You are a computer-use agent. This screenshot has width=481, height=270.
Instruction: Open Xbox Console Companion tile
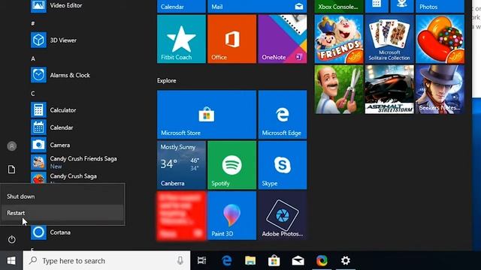339,7
